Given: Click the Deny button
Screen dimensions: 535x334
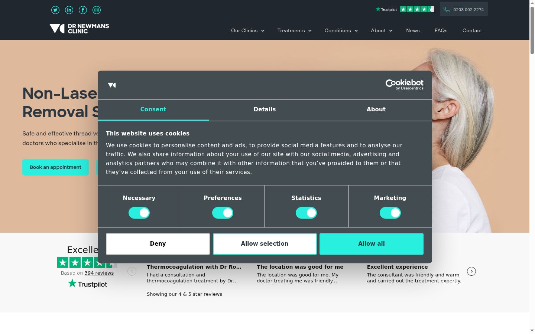Looking at the screenshot, I should click(158, 244).
